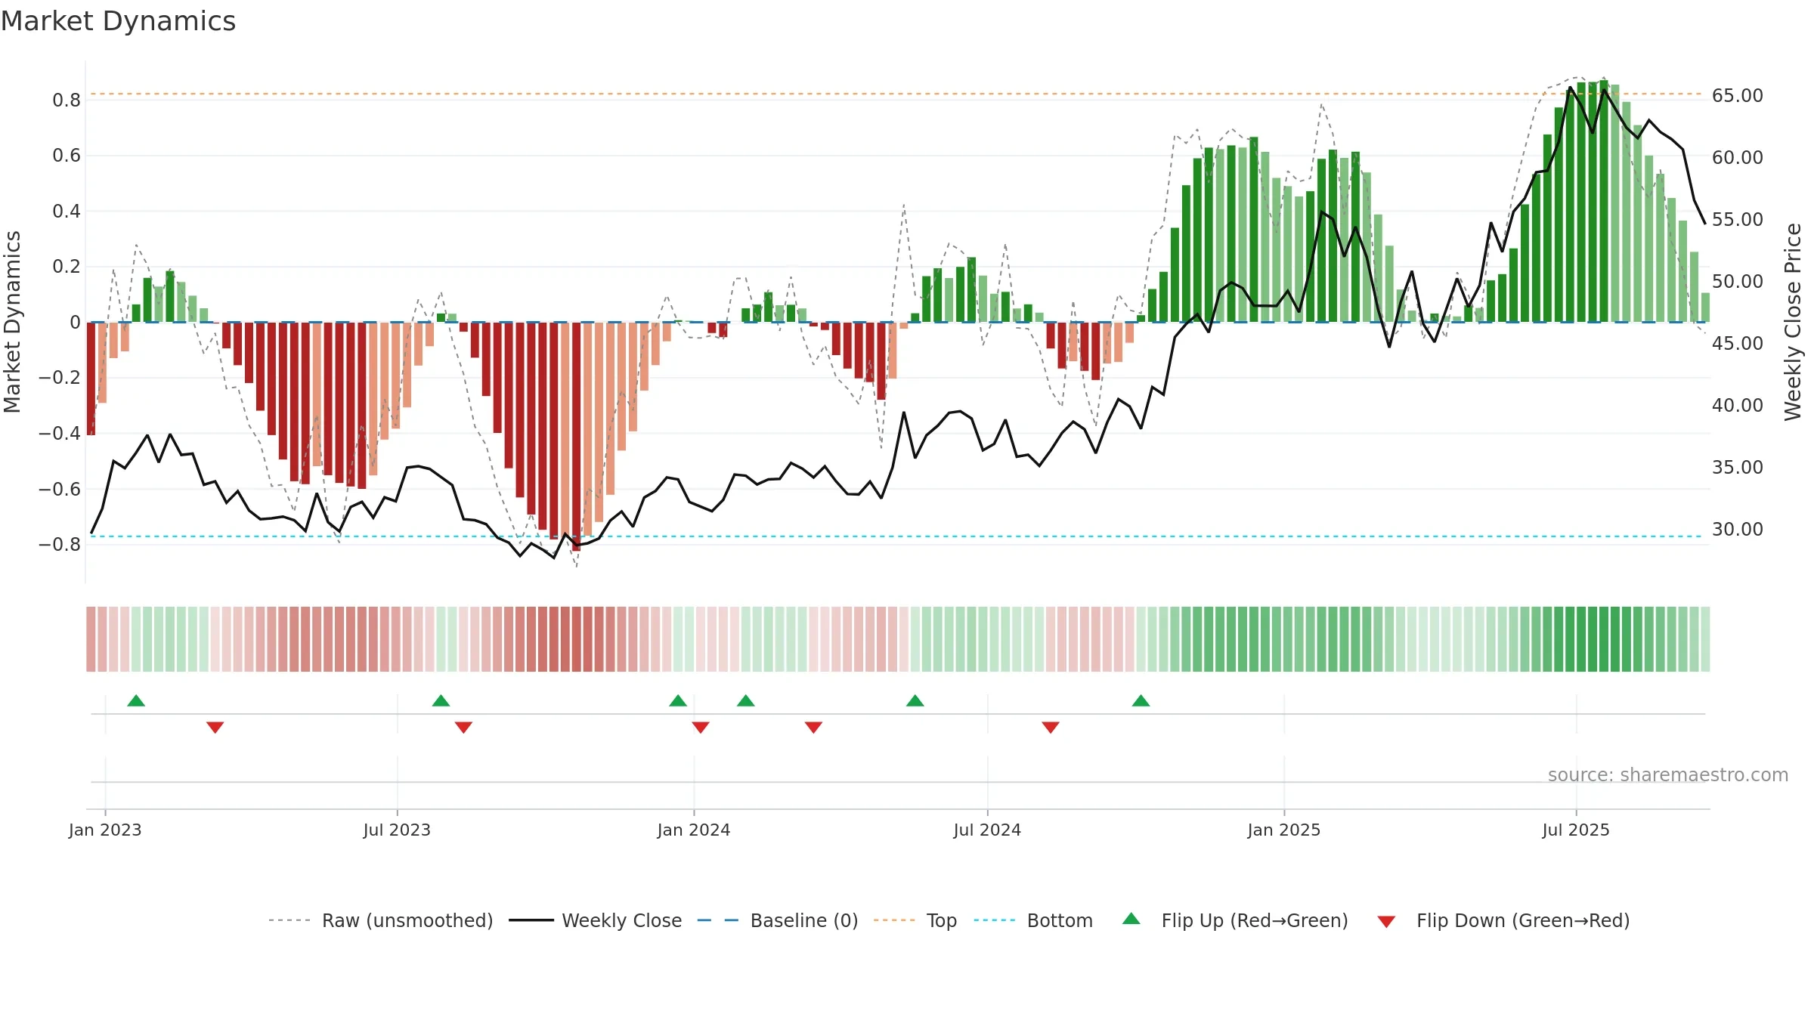The width and height of the screenshot is (1814, 1020).
Task: Click the −0.4 left axis label
Action: pos(60,433)
